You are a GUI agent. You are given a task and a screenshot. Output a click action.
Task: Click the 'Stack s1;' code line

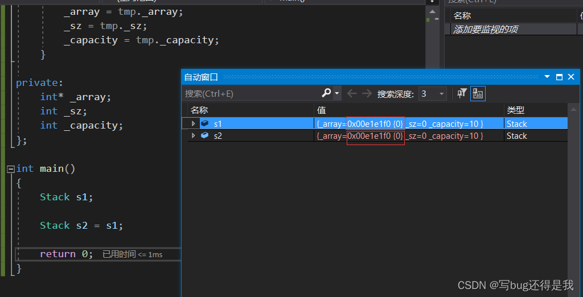67,197
